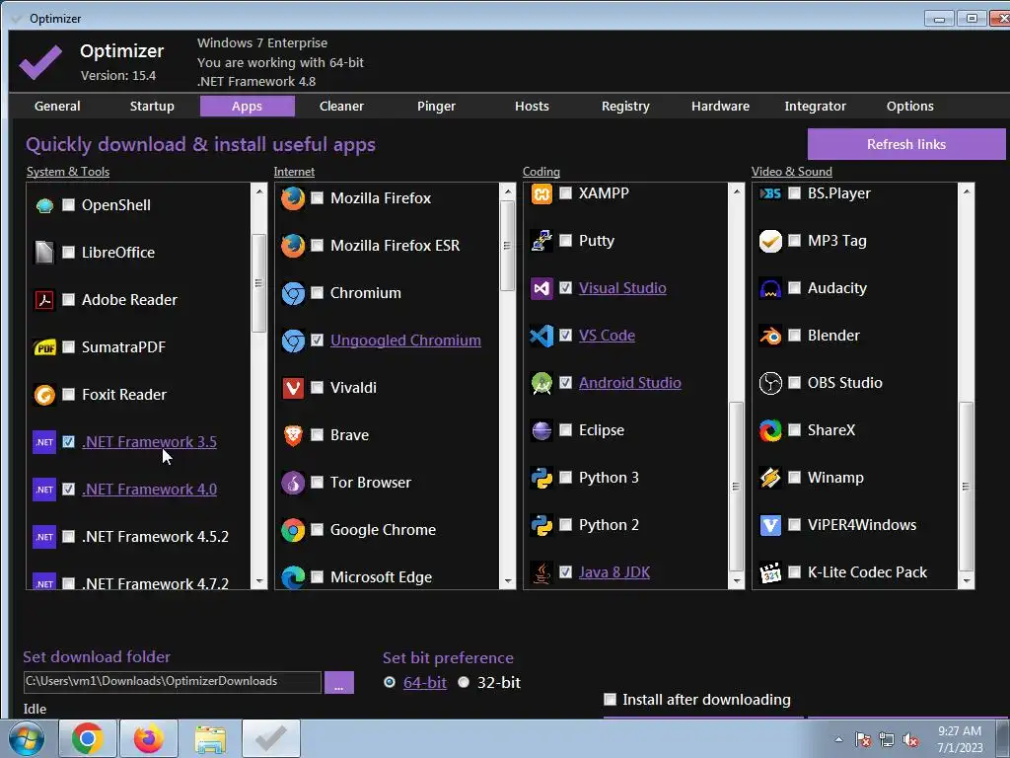Click the OBS Studio icon
Viewport: 1010px width, 758px height.
(x=770, y=383)
